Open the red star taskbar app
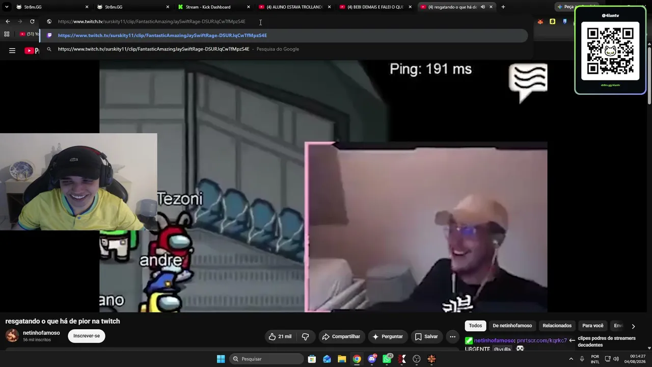The height and width of the screenshot is (367, 652). [432, 359]
